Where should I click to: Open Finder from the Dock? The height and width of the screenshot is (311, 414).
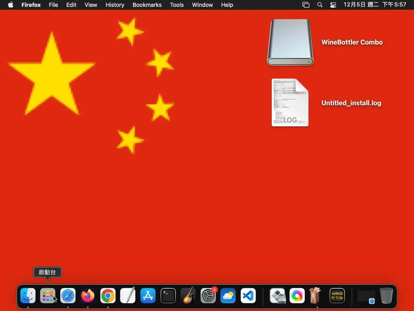28,295
